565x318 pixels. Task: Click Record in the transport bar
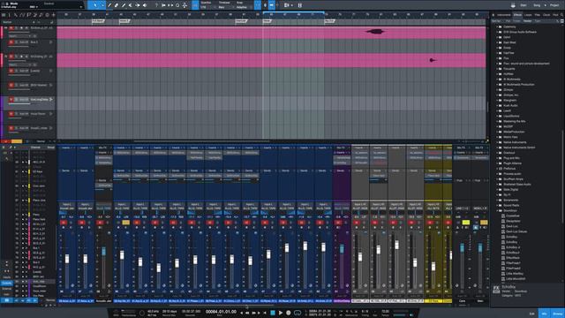(289, 313)
